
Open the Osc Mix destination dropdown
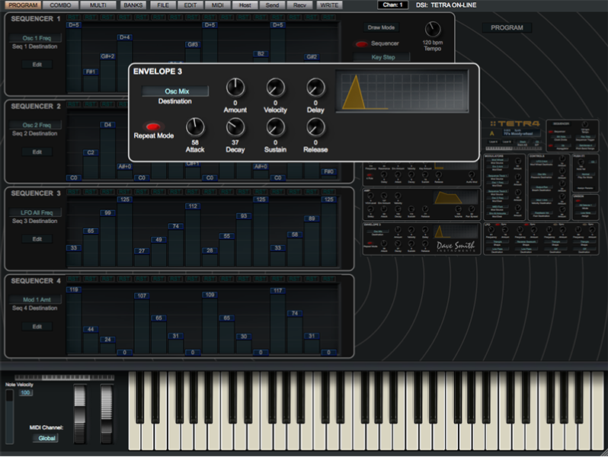click(175, 91)
